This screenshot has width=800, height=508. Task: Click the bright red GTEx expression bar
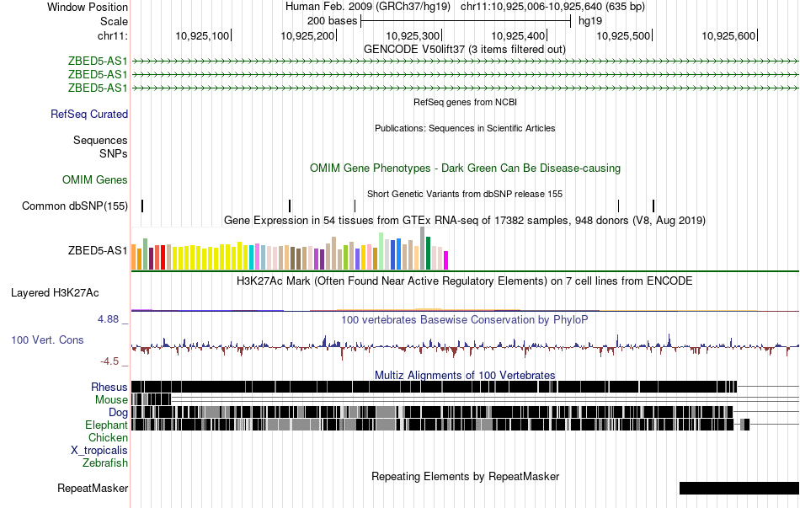pyautogui.click(x=163, y=257)
